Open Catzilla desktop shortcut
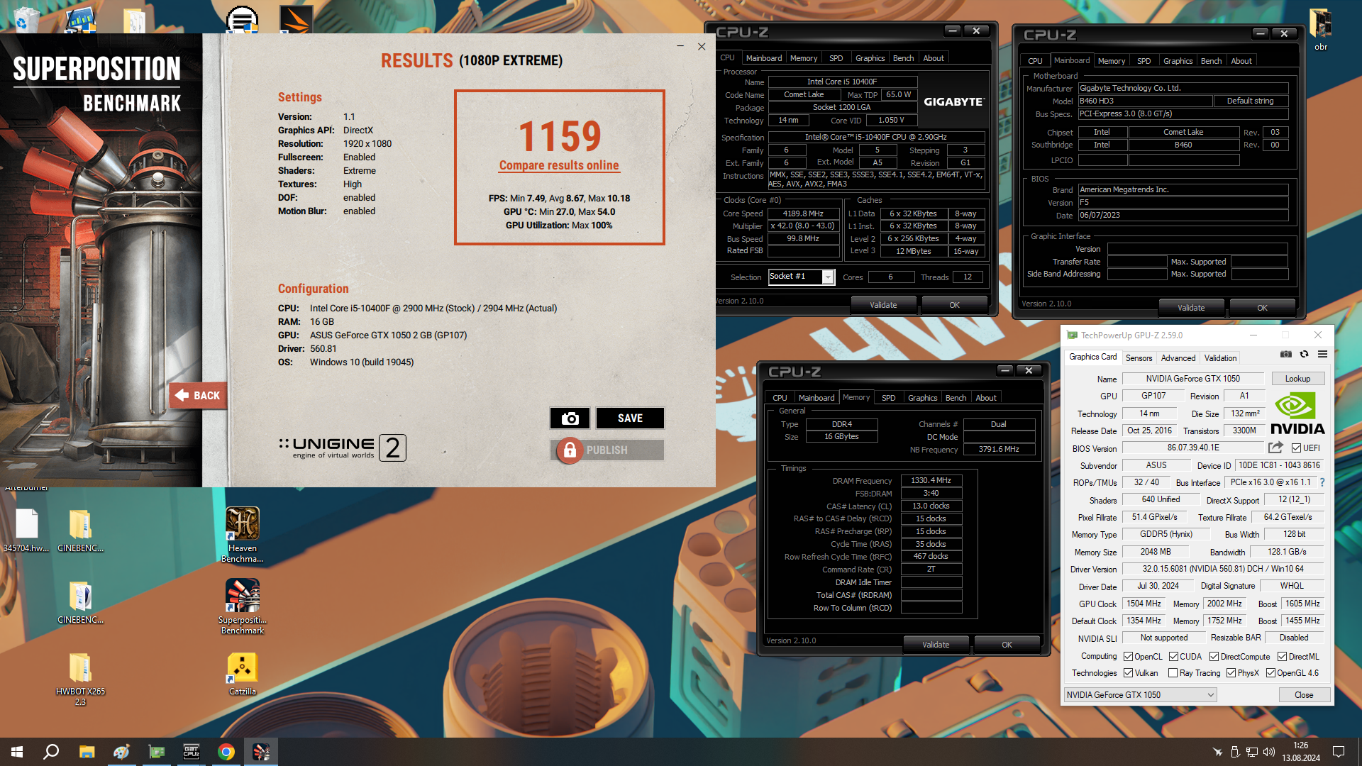The width and height of the screenshot is (1362, 766). click(x=243, y=674)
